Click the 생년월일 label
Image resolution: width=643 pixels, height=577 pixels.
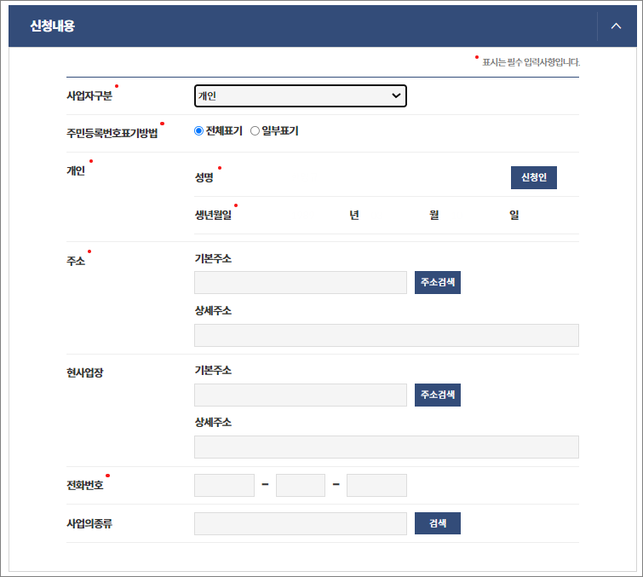(x=213, y=215)
